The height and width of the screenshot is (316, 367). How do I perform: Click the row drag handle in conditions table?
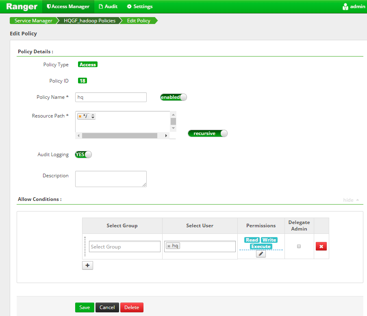85,246
